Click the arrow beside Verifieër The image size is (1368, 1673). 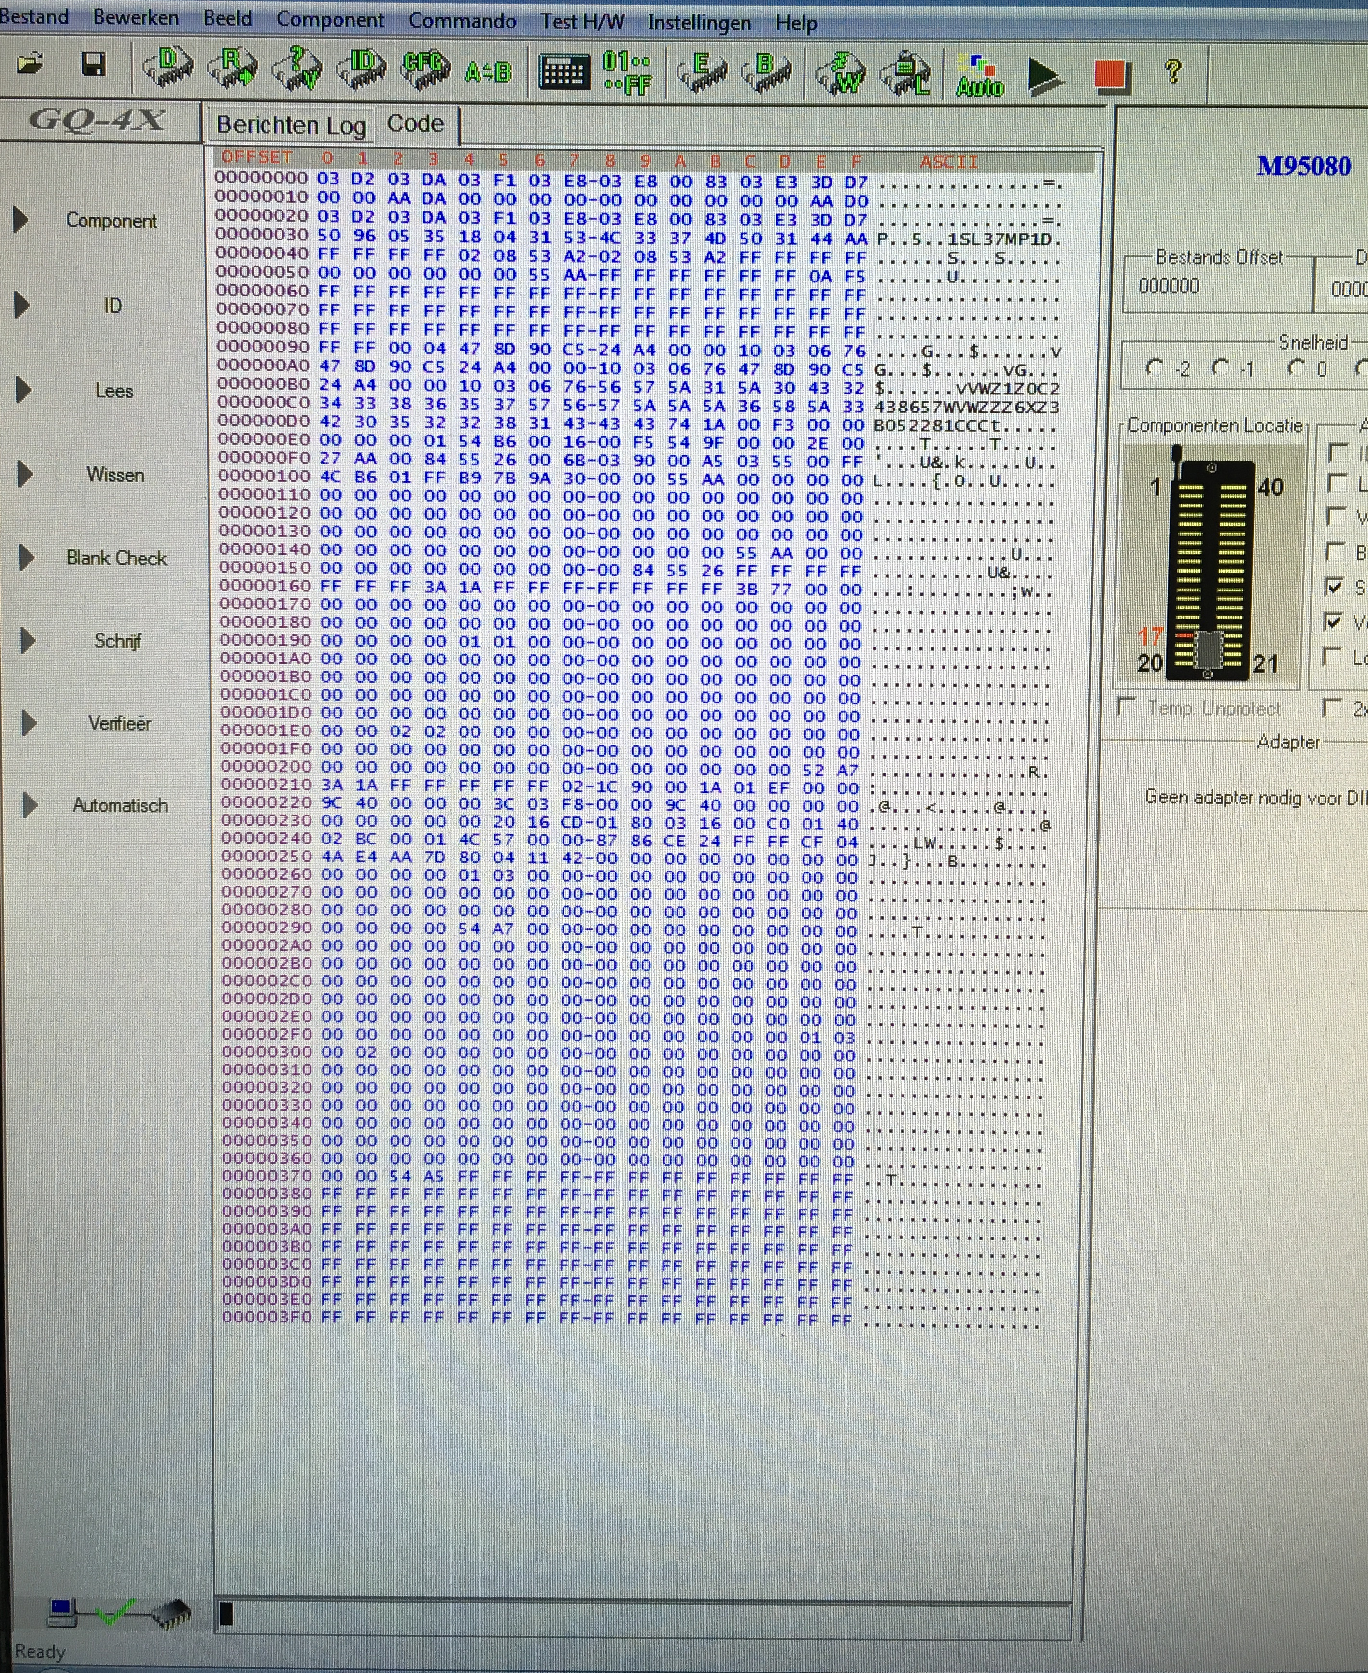click(28, 722)
